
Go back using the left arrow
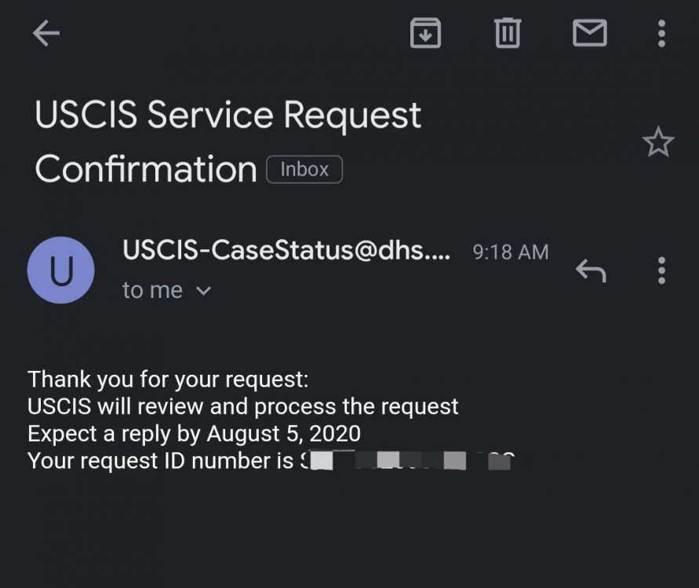click(46, 33)
